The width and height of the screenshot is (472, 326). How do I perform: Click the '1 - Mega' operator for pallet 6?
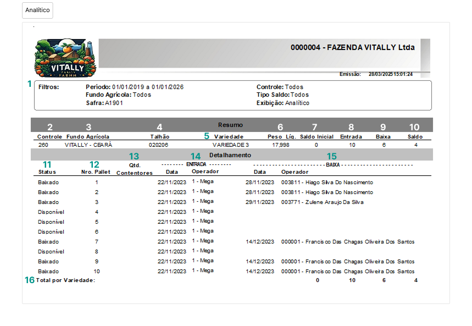[203, 231]
